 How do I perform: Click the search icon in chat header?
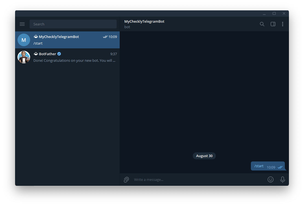(262, 24)
